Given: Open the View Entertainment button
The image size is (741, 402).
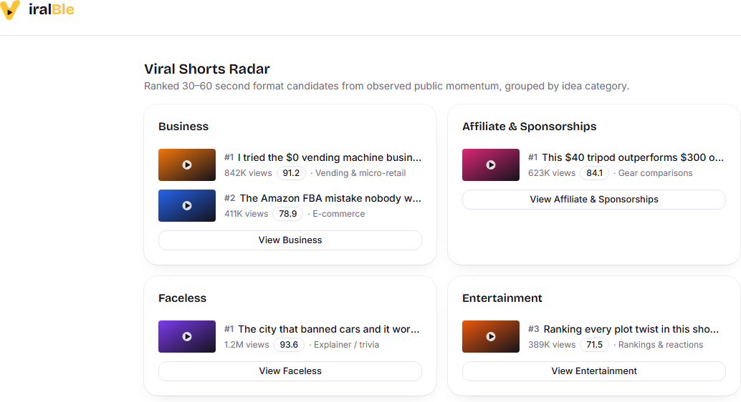Looking at the screenshot, I should pyautogui.click(x=594, y=371).
